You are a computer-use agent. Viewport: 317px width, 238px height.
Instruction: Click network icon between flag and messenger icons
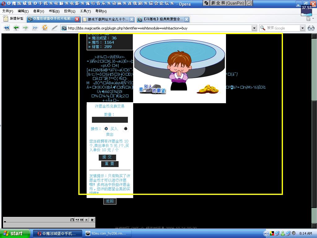click(277, 233)
